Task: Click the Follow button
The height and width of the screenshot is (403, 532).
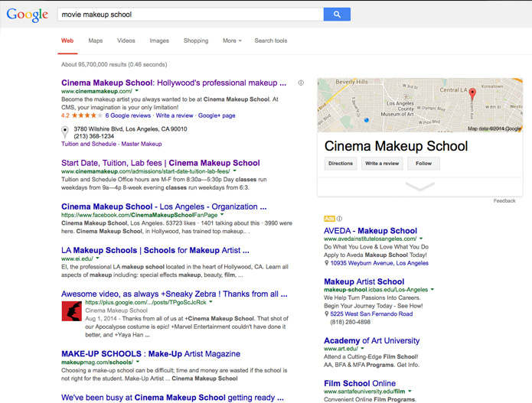Action: (x=423, y=164)
